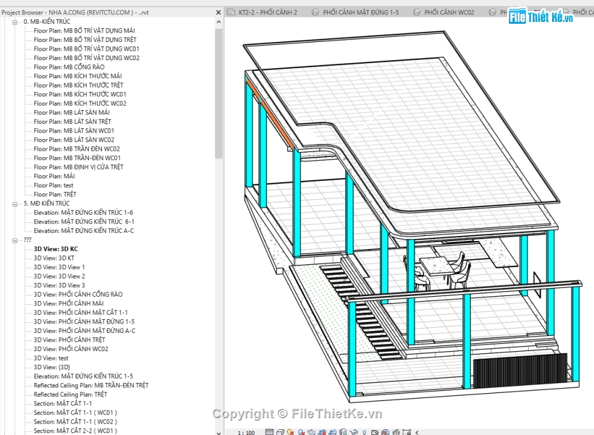
Task: Click Temporary Hide/Isolate glasses icon
Action: click(354, 432)
